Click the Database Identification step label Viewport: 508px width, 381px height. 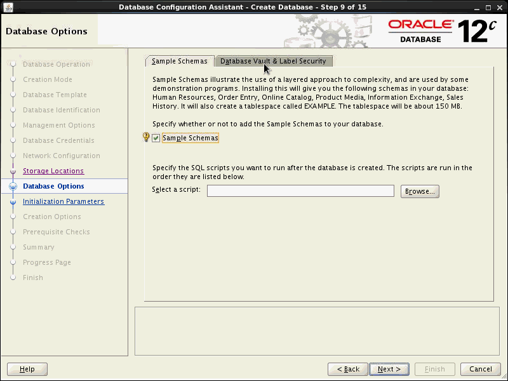[x=62, y=110]
